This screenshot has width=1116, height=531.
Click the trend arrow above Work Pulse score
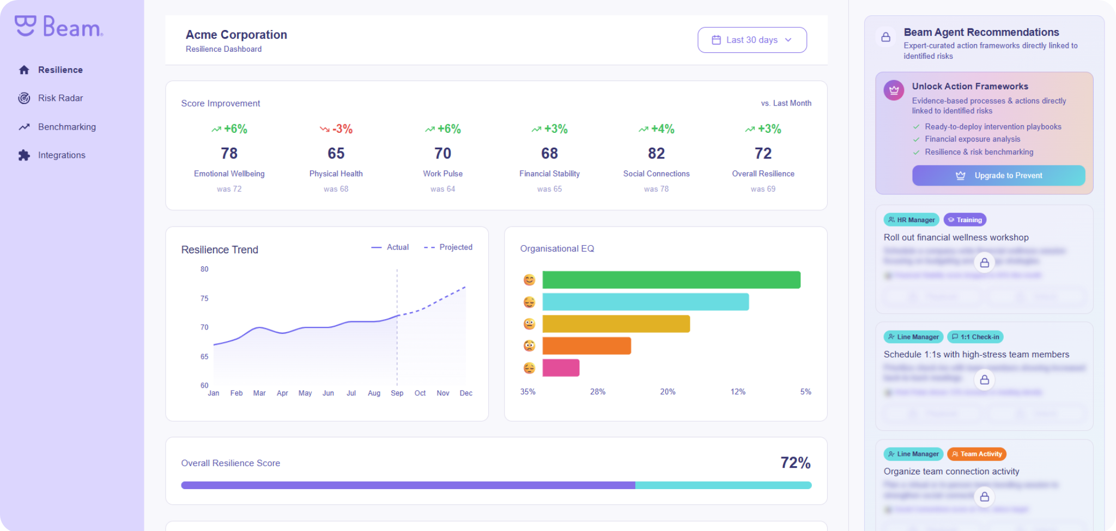pyautogui.click(x=430, y=129)
